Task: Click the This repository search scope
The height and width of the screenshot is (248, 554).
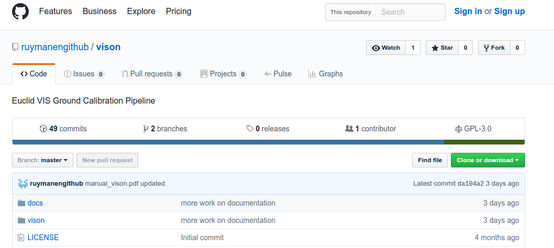Action: point(350,12)
